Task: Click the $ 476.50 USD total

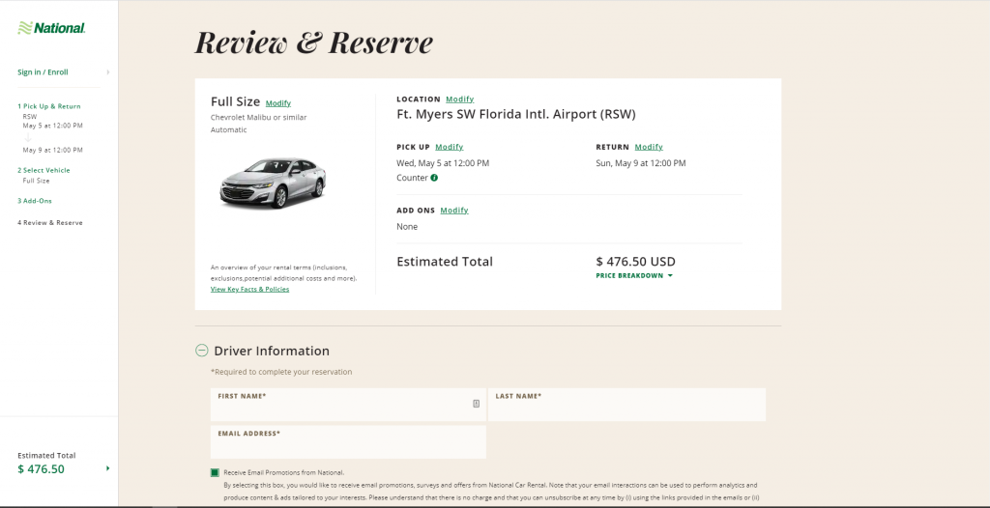Action: [635, 262]
